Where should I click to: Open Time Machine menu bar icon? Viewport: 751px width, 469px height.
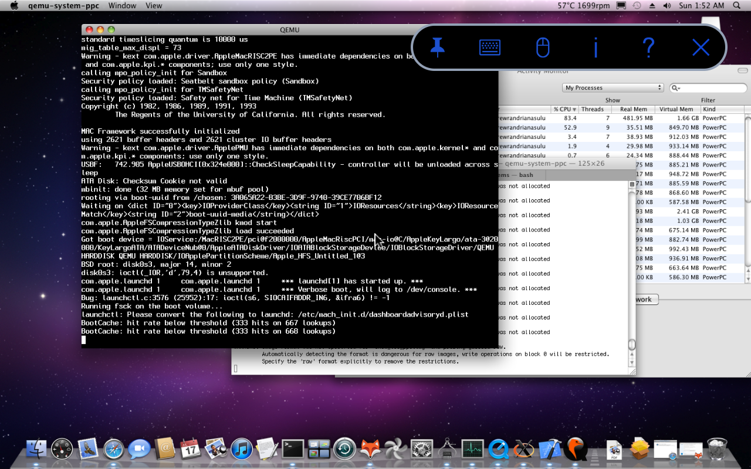[x=637, y=6]
